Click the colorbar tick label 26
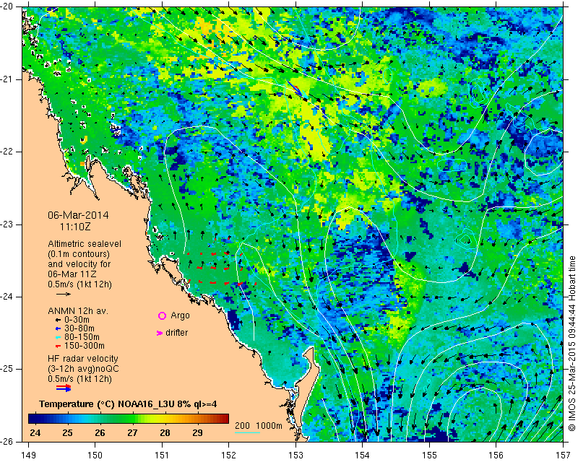 (x=100, y=432)
